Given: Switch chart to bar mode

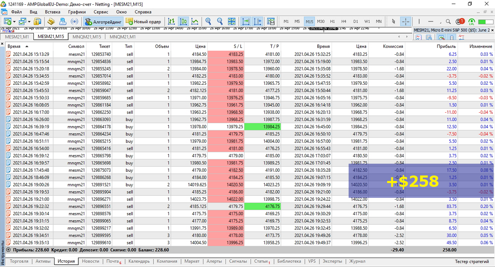Looking at the screenshot, I should tap(171, 22).
